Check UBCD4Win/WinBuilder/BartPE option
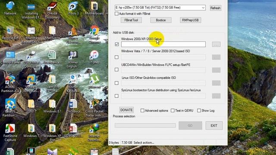 click(x=116, y=70)
